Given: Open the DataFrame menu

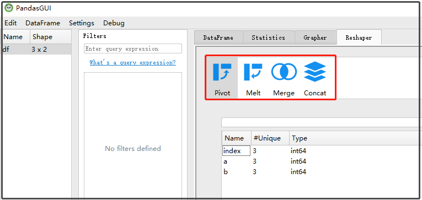Looking at the screenshot, I should click(x=43, y=23).
